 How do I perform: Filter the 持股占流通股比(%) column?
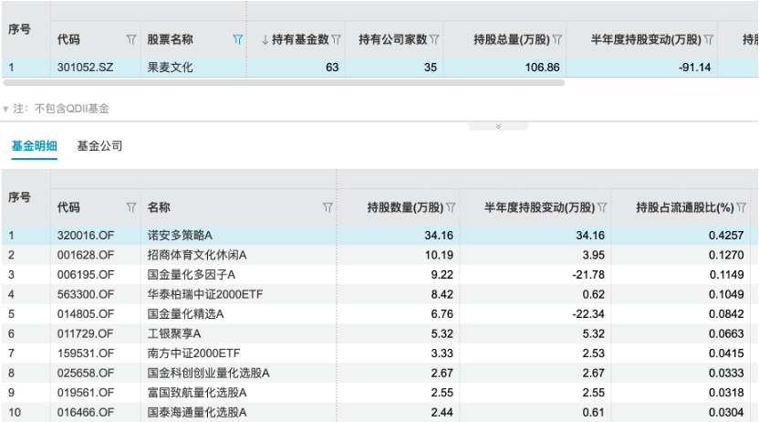[x=742, y=207]
